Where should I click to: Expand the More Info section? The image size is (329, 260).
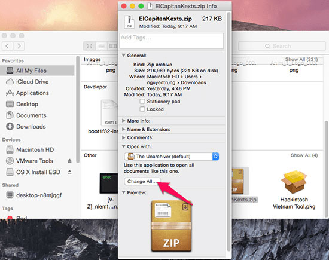[124, 121]
